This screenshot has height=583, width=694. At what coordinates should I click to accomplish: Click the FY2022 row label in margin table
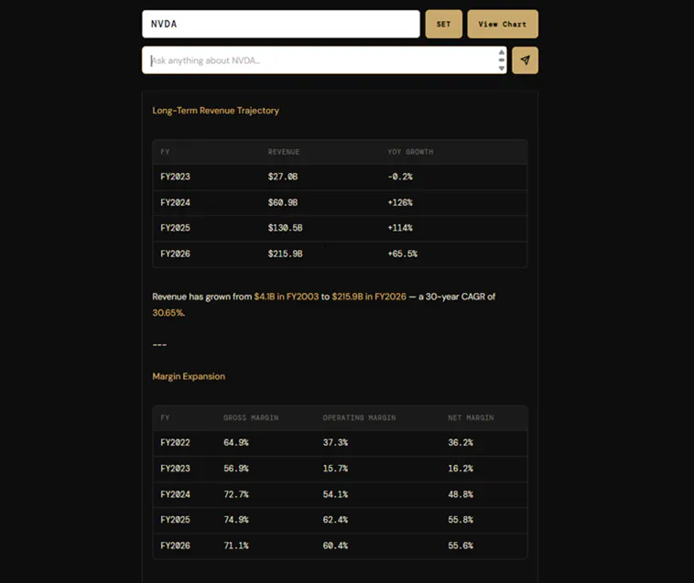[x=175, y=442]
